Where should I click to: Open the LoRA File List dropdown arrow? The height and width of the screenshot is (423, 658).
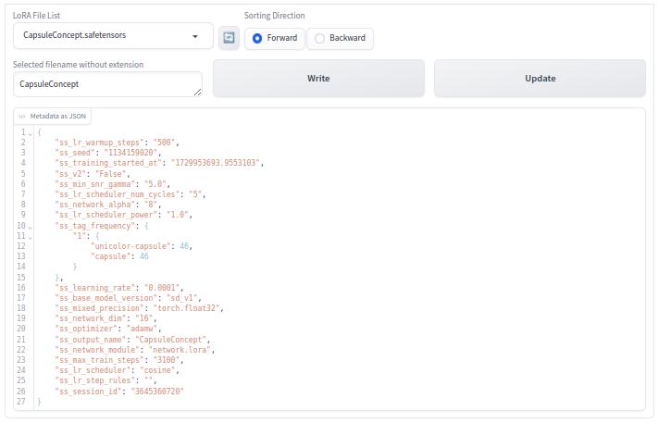tap(195, 36)
